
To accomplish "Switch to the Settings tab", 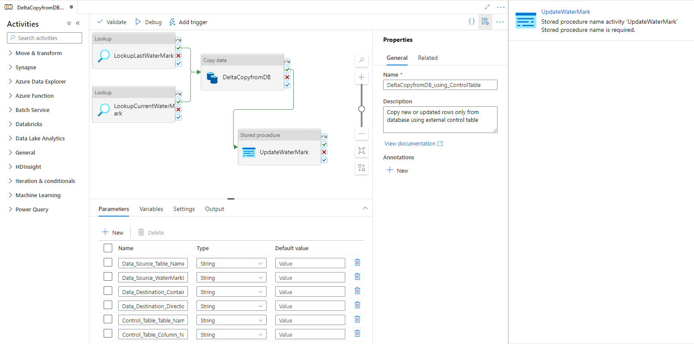I will click(184, 209).
